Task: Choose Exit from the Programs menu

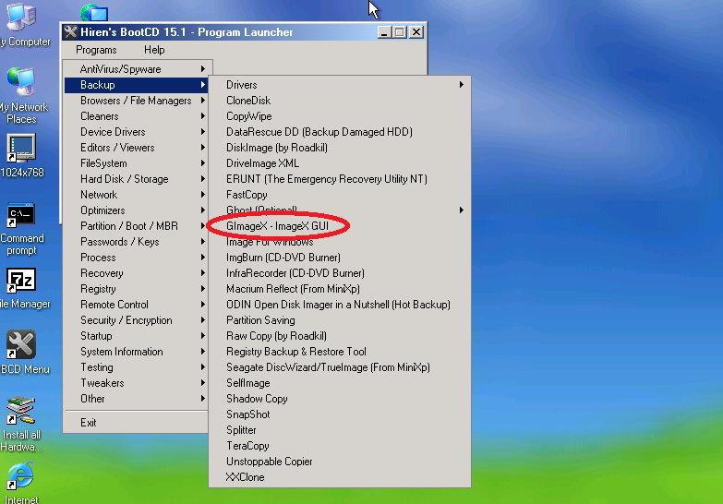Action: coord(137,423)
